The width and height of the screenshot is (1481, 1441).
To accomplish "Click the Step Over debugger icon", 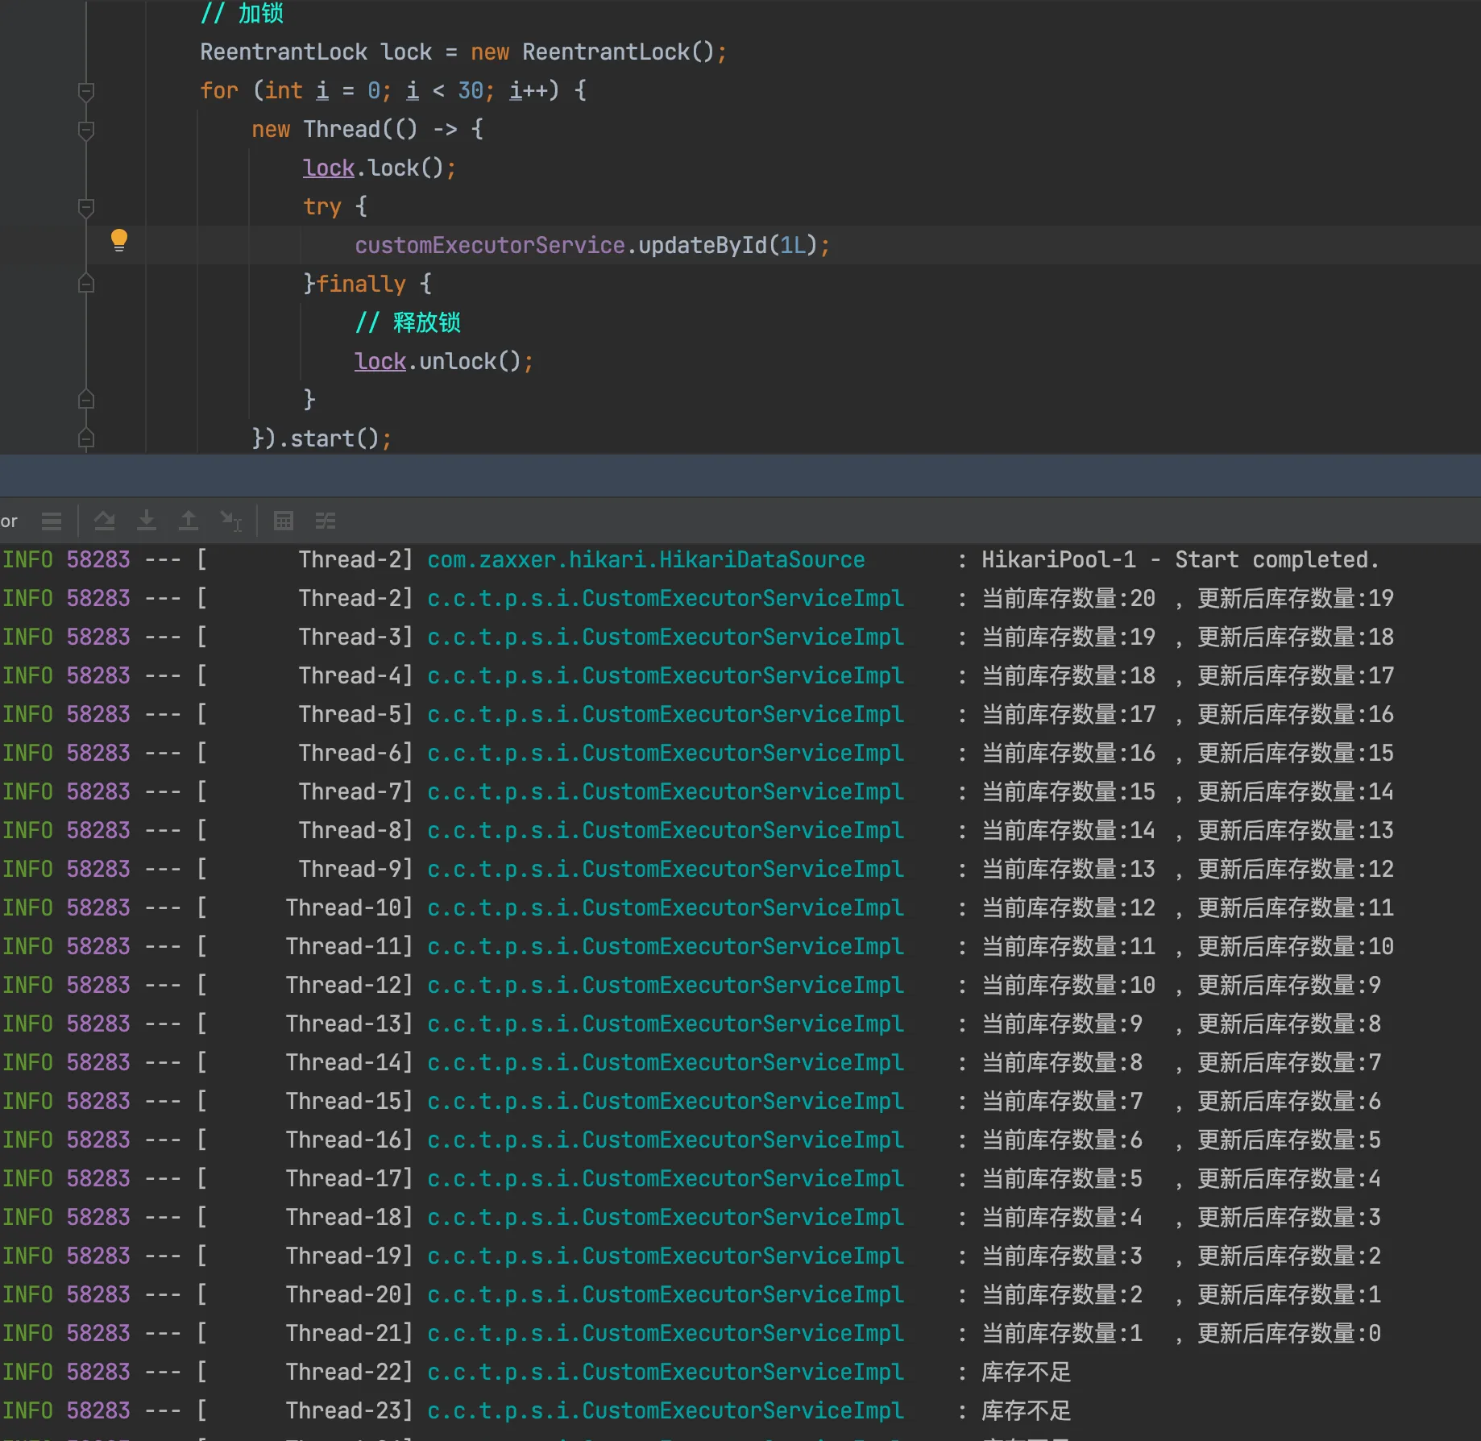I will coord(104,521).
